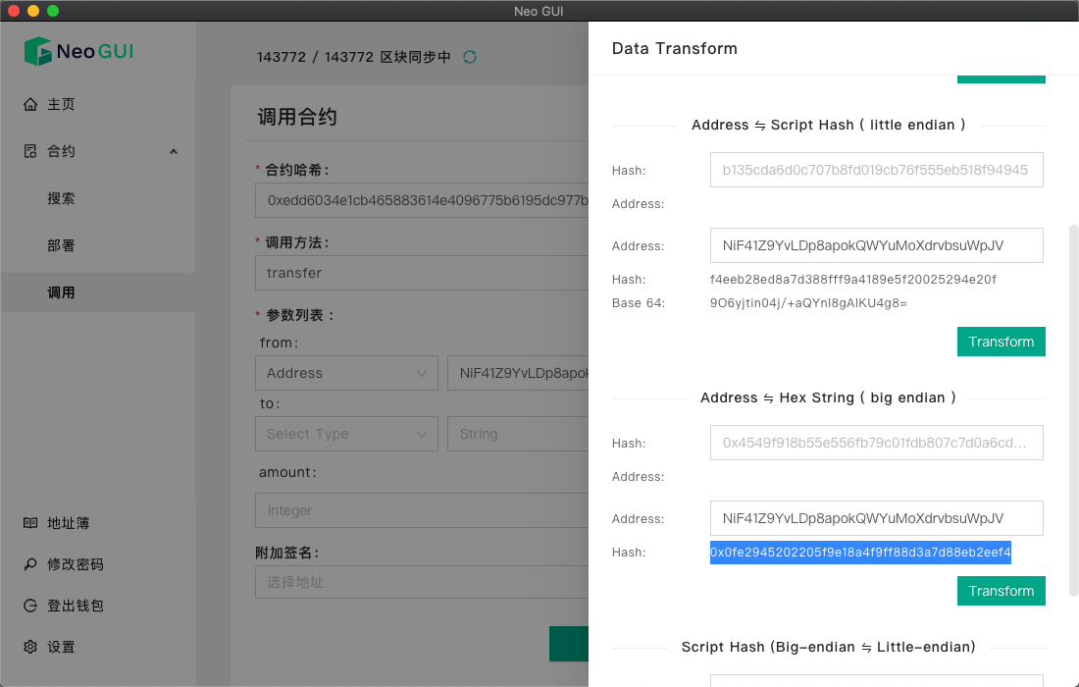Open the to Select Type dropdown
This screenshot has height=687, width=1079.
click(x=345, y=434)
